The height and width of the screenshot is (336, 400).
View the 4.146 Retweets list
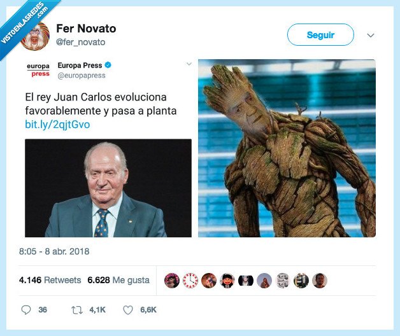[x=50, y=280]
